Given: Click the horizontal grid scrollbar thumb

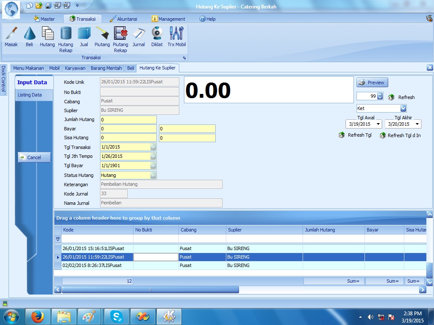Looking at the screenshot, I should [x=150, y=290].
